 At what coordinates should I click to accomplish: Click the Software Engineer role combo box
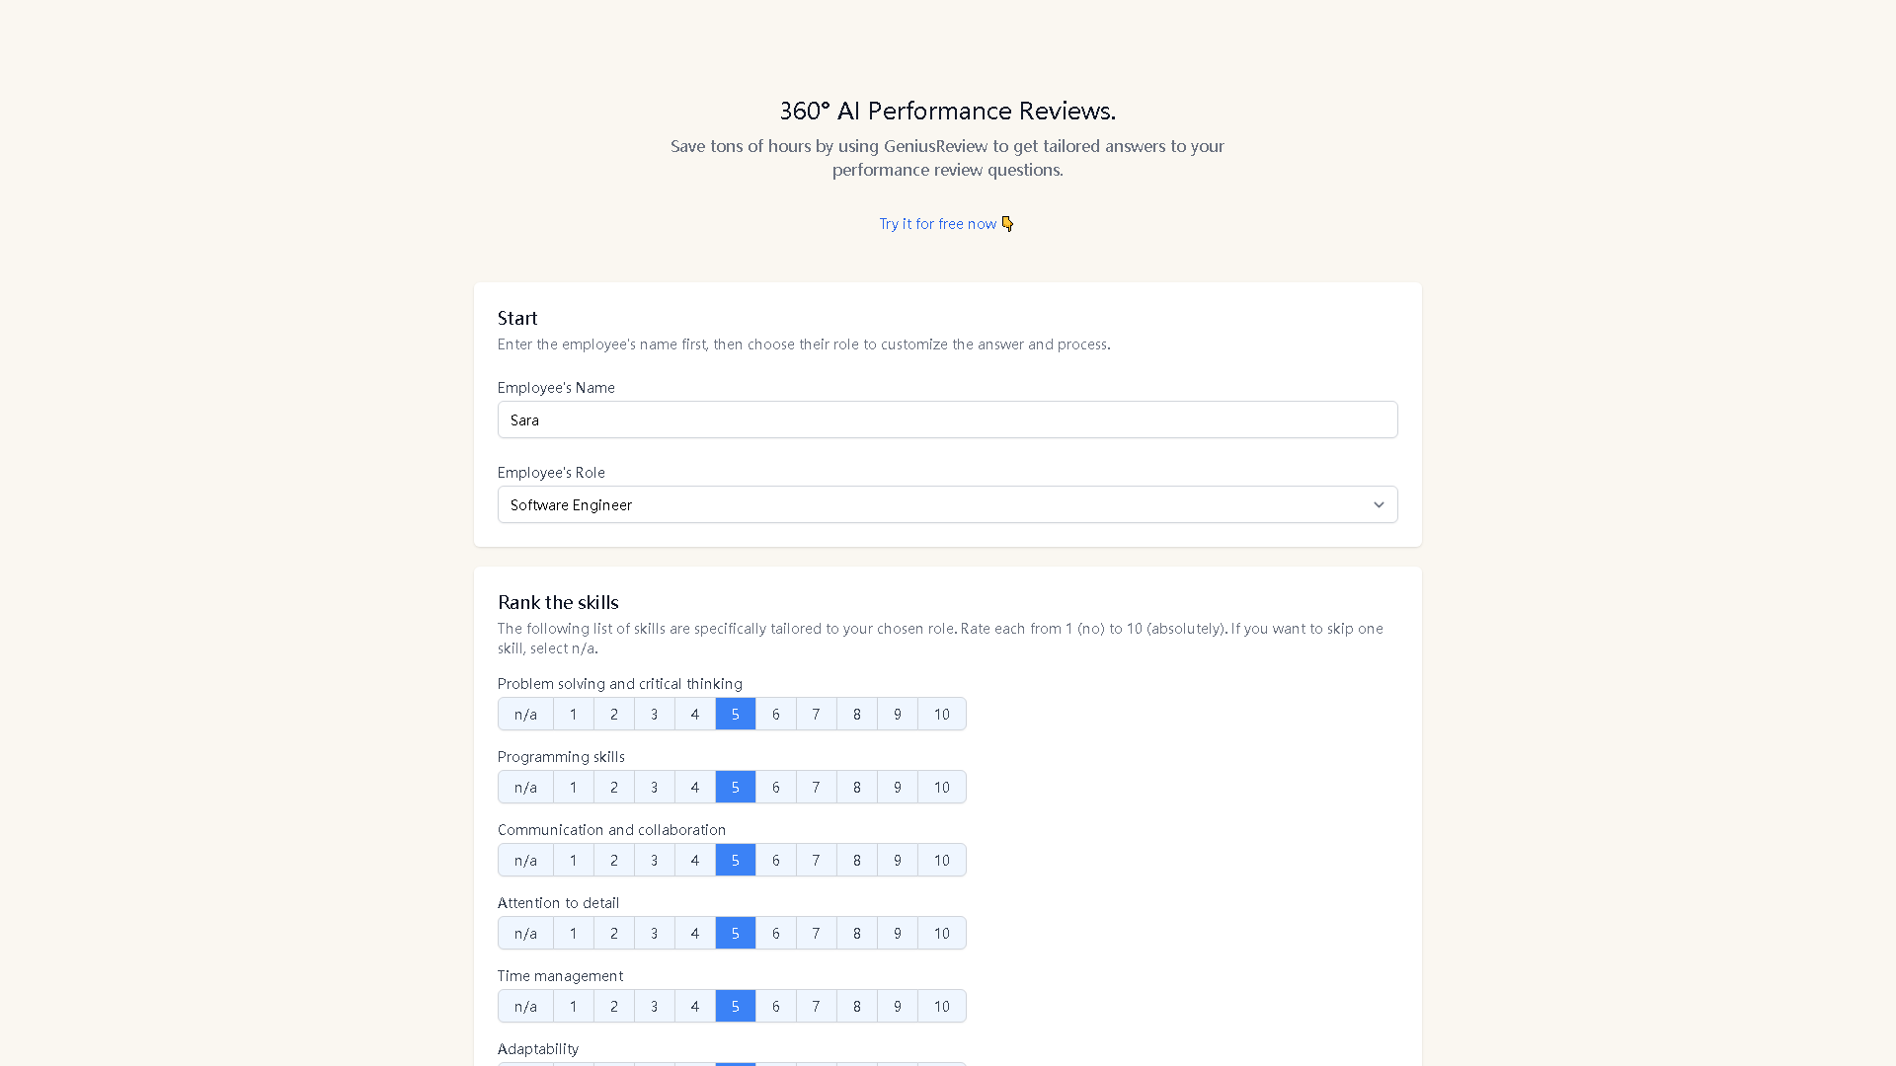[x=947, y=504]
